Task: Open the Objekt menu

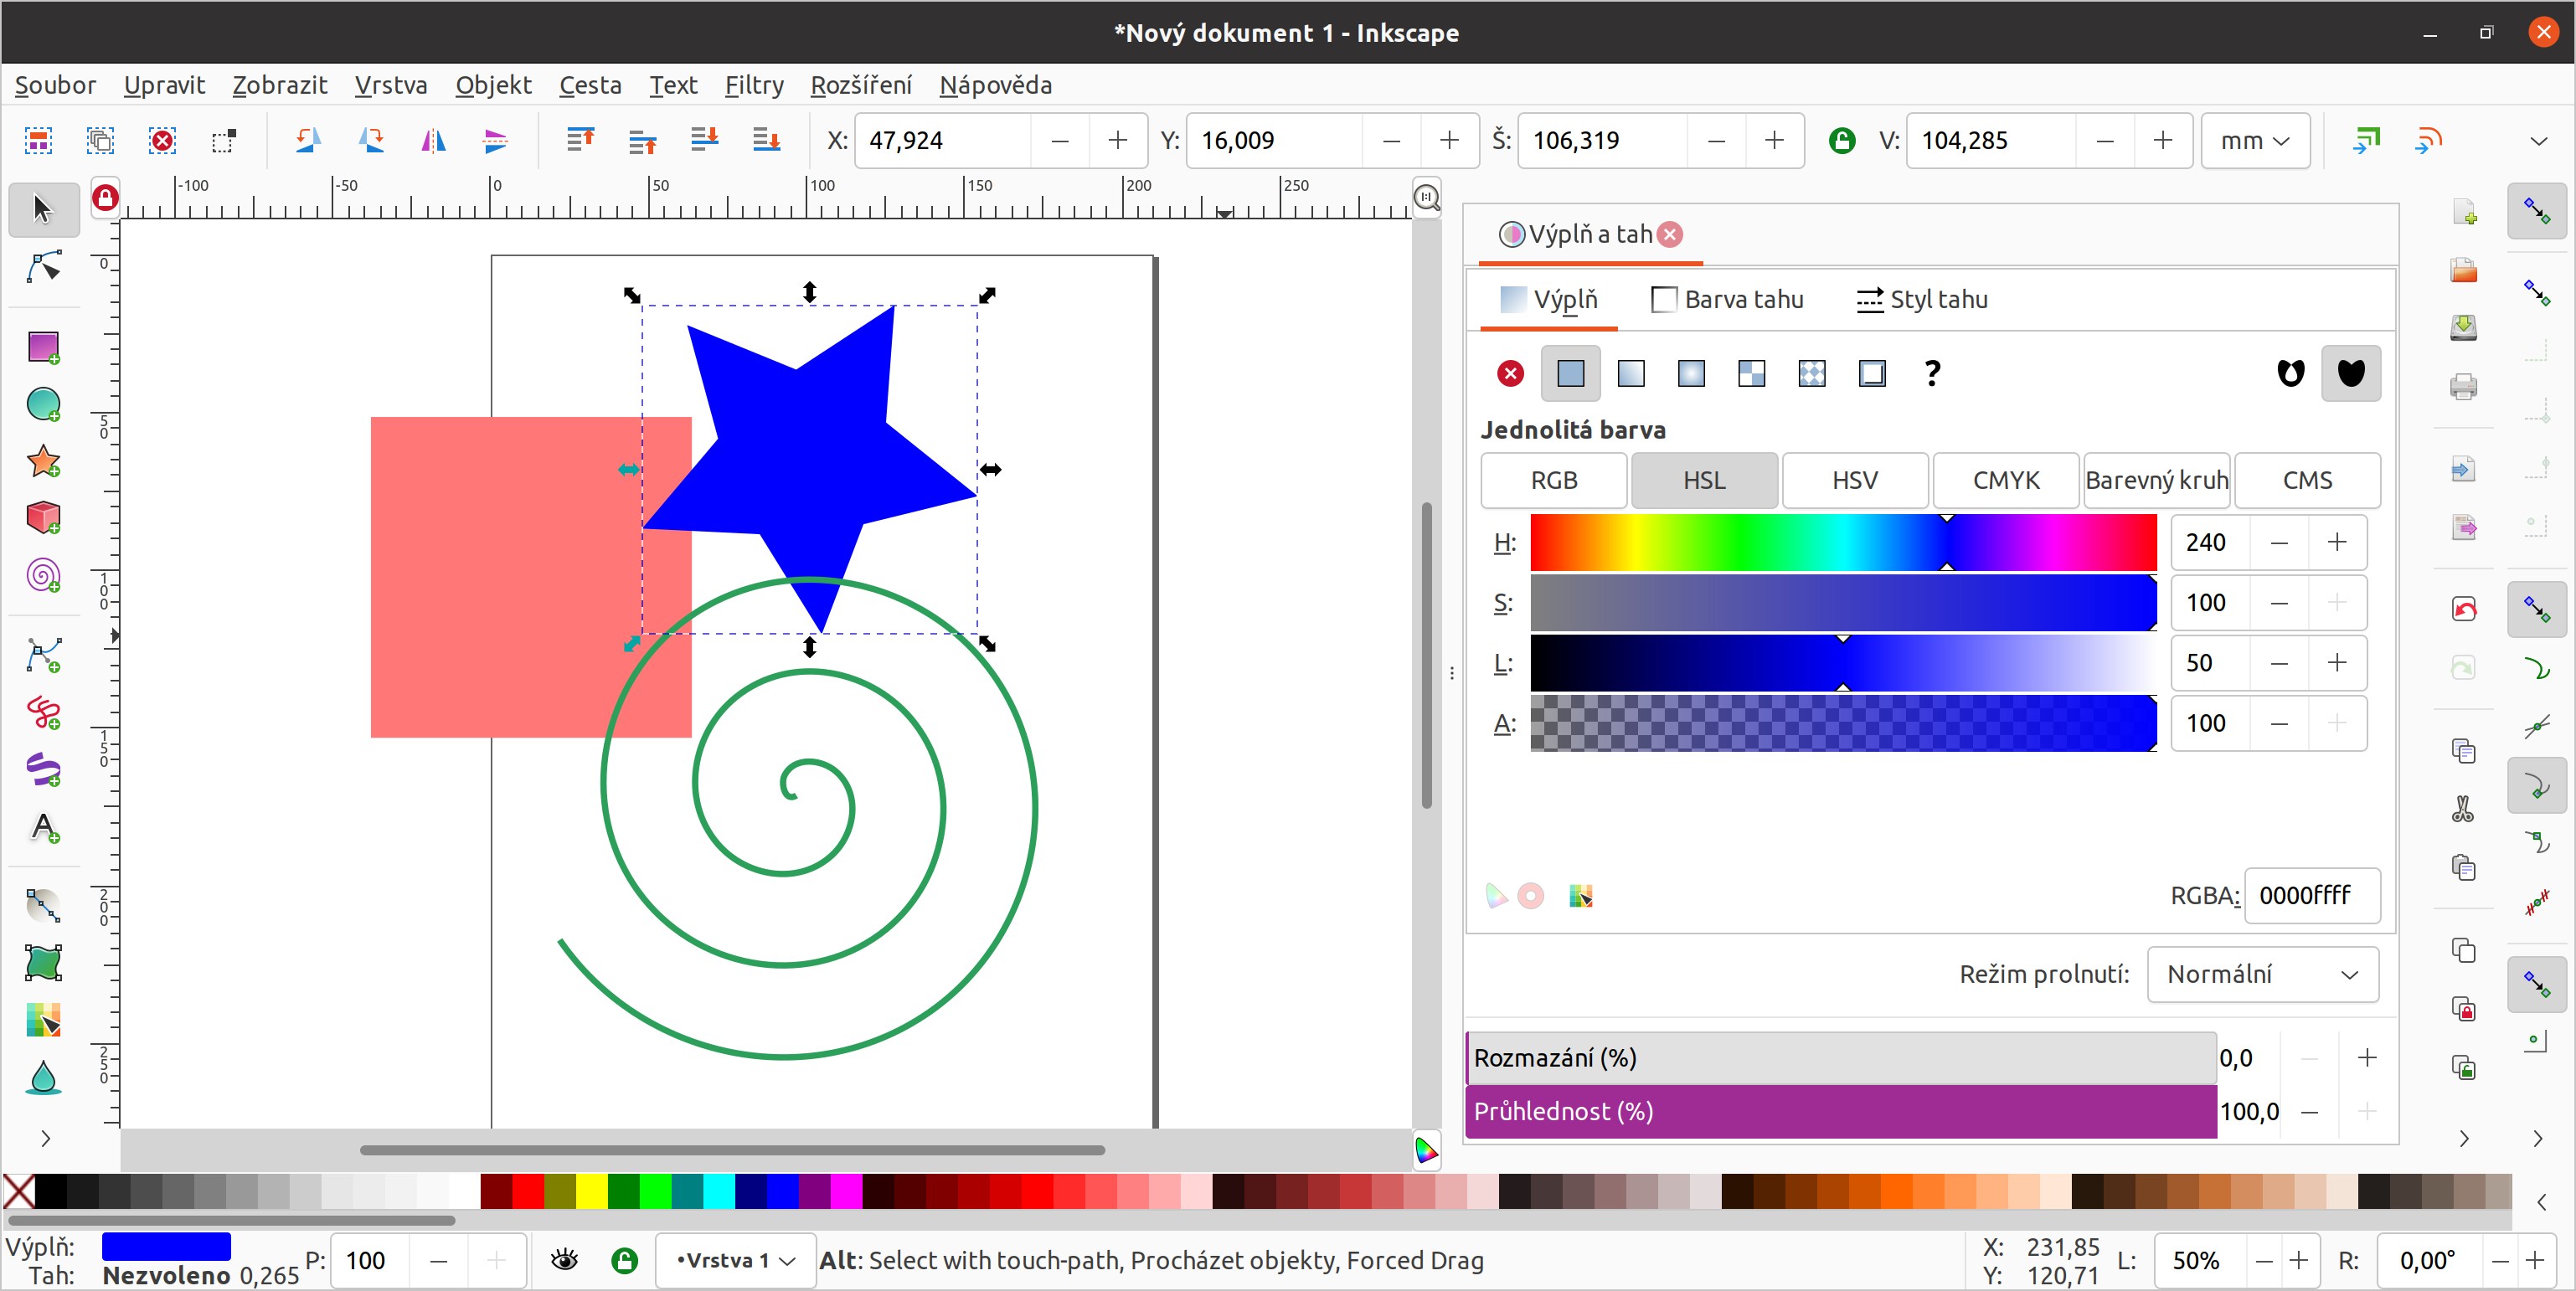Action: click(493, 85)
